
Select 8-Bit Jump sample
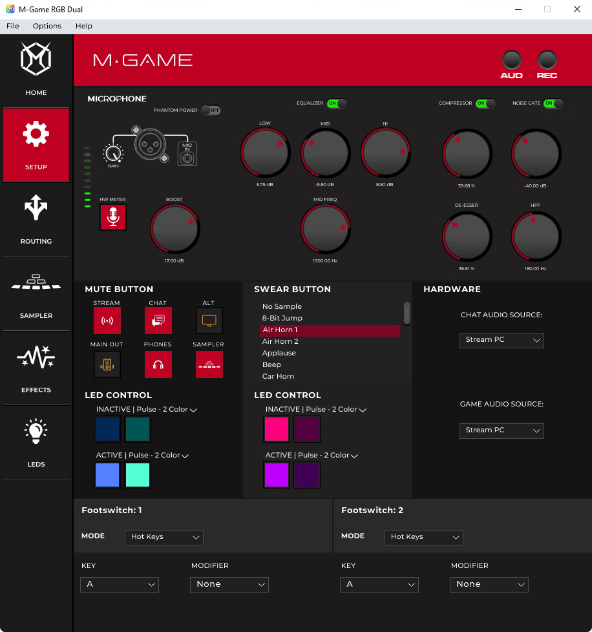pyautogui.click(x=330, y=318)
